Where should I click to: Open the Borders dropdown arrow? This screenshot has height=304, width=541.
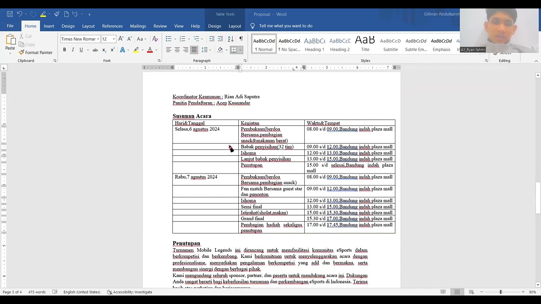240,50
